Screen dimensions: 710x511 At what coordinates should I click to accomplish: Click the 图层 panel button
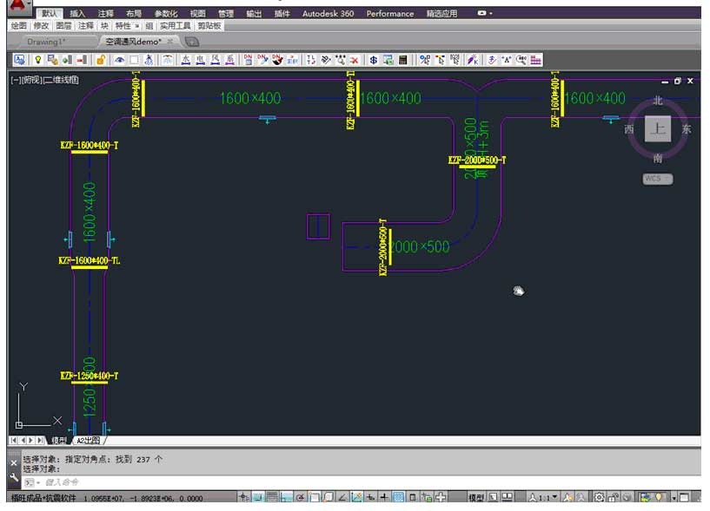pyautogui.click(x=63, y=26)
